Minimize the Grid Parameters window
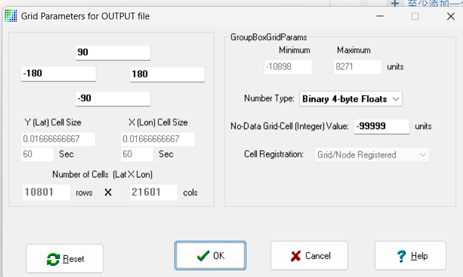 point(380,16)
